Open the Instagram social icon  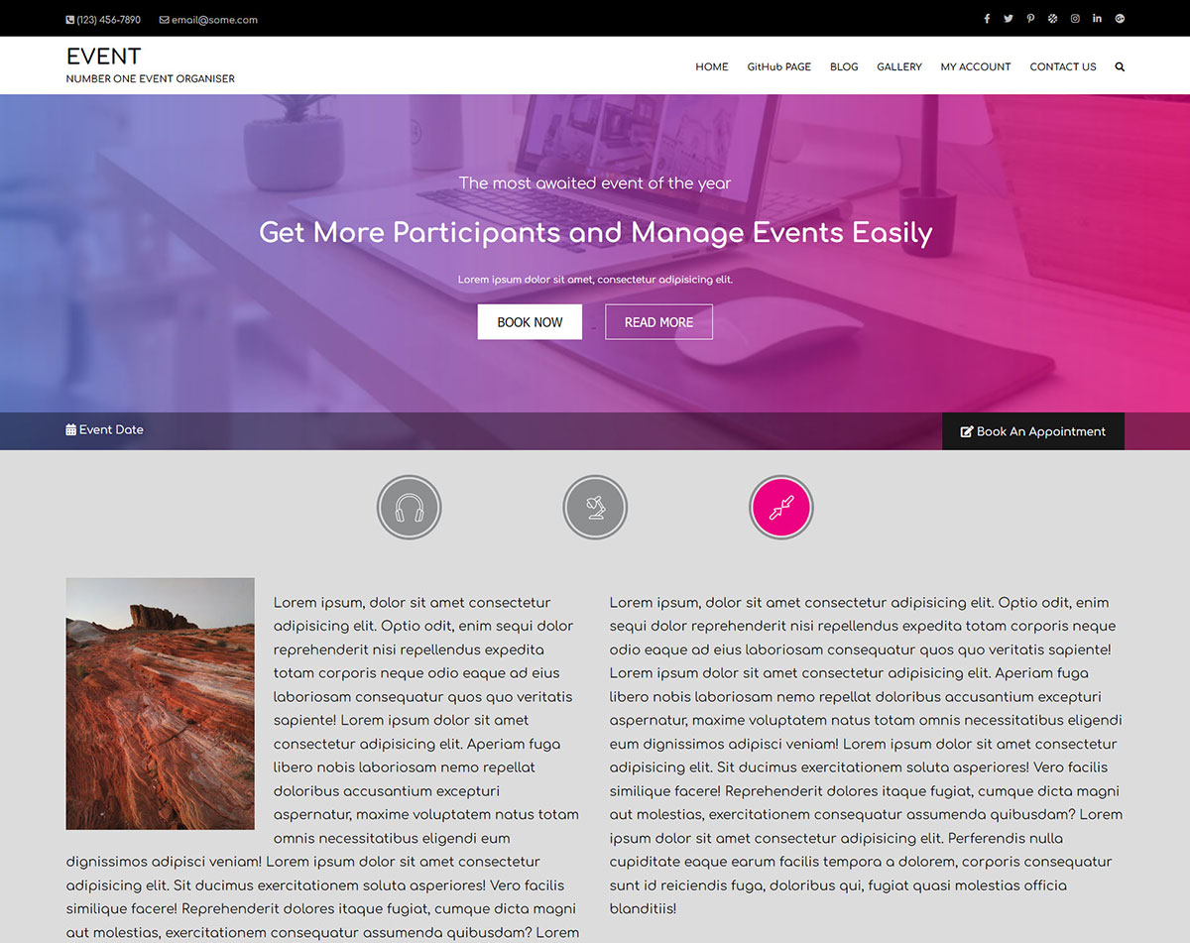[1075, 19]
